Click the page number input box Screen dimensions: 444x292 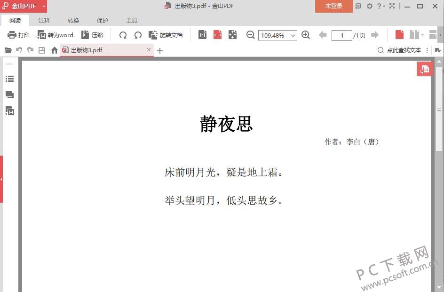(x=342, y=35)
